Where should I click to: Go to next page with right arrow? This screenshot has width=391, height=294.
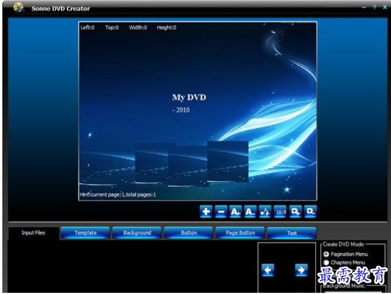301,270
